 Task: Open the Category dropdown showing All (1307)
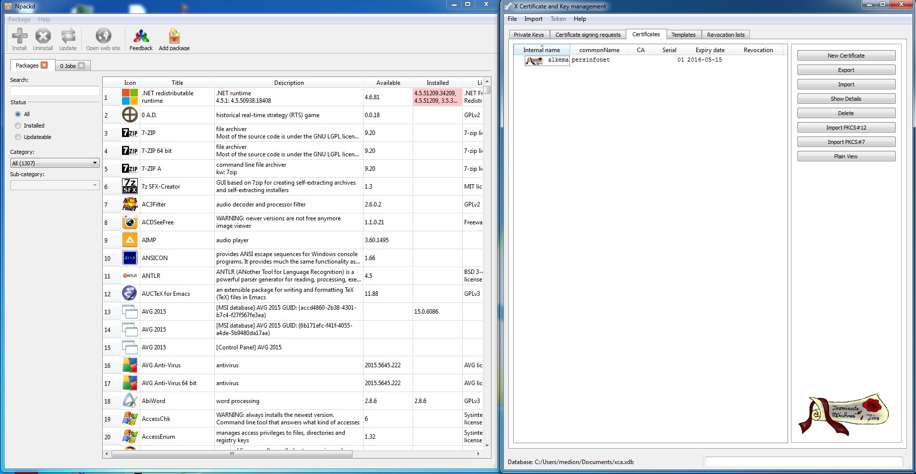(x=55, y=163)
